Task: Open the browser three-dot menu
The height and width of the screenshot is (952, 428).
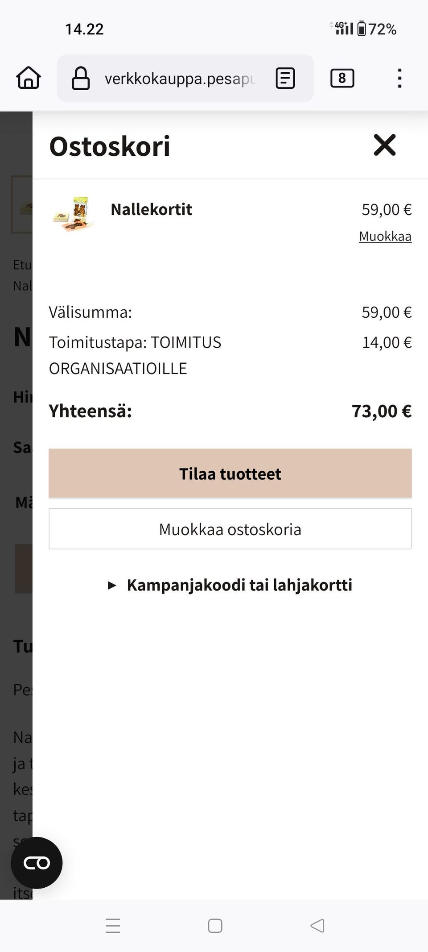Action: (399, 79)
